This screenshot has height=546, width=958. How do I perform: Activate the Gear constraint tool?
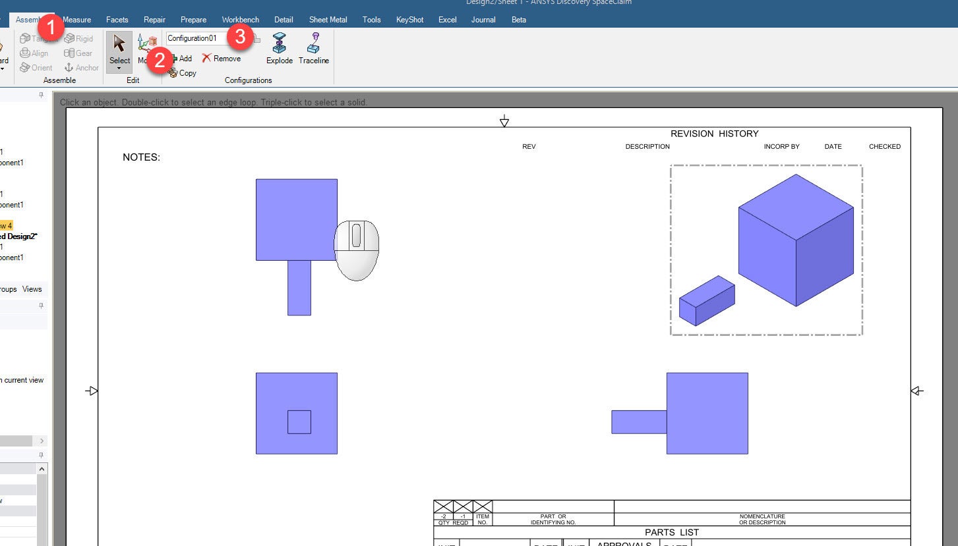tap(78, 53)
